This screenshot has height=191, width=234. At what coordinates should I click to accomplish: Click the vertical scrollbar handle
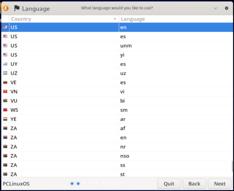click(232, 166)
